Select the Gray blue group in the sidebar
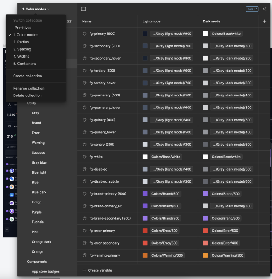Viewport: 272px width, 279px height. [x=39, y=162]
